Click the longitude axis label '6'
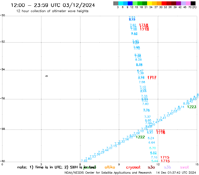199x175 pixels. point(80,164)
